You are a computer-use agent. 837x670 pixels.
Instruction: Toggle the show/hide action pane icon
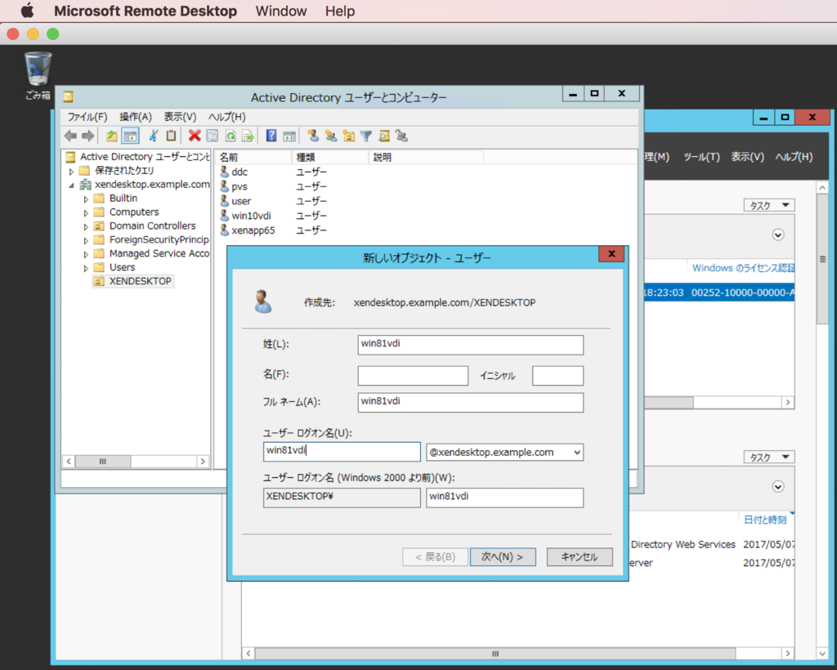(x=289, y=136)
